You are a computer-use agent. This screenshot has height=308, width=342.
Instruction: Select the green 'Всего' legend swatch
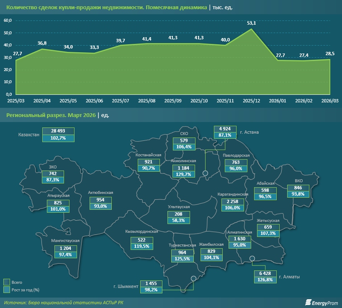(7, 282)
